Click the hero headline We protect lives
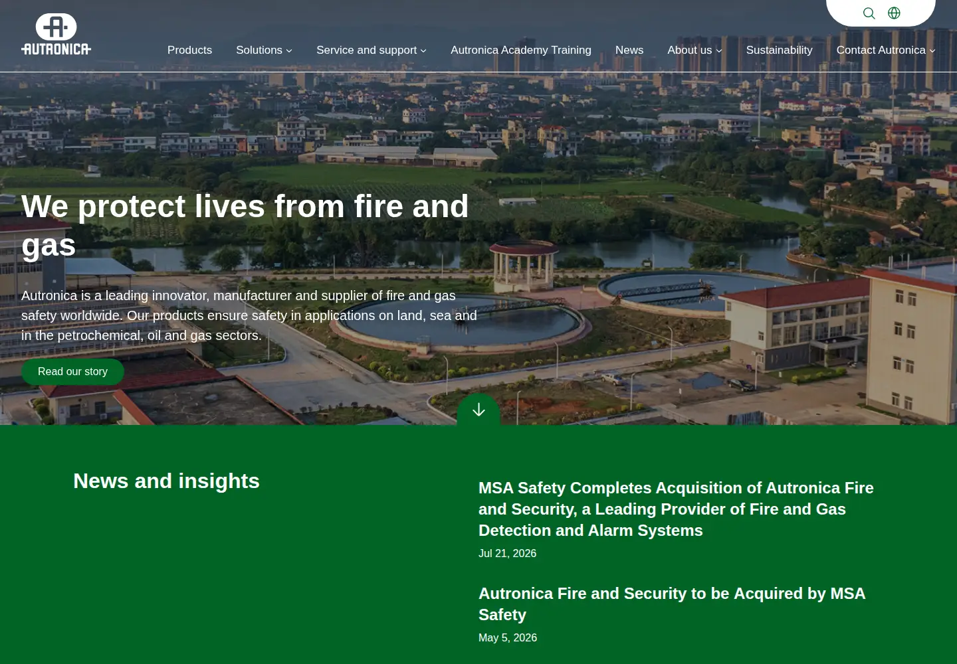This screenshot has height=664, width=957. 245,226
